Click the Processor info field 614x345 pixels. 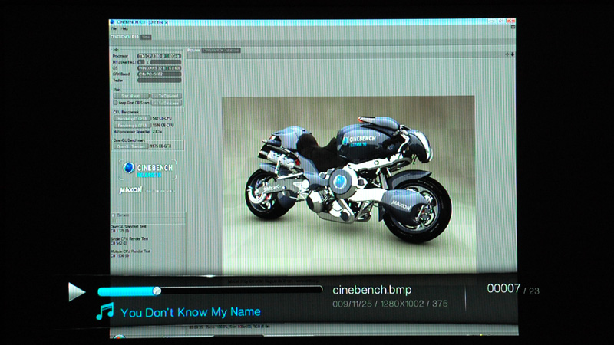coord(159,56)
